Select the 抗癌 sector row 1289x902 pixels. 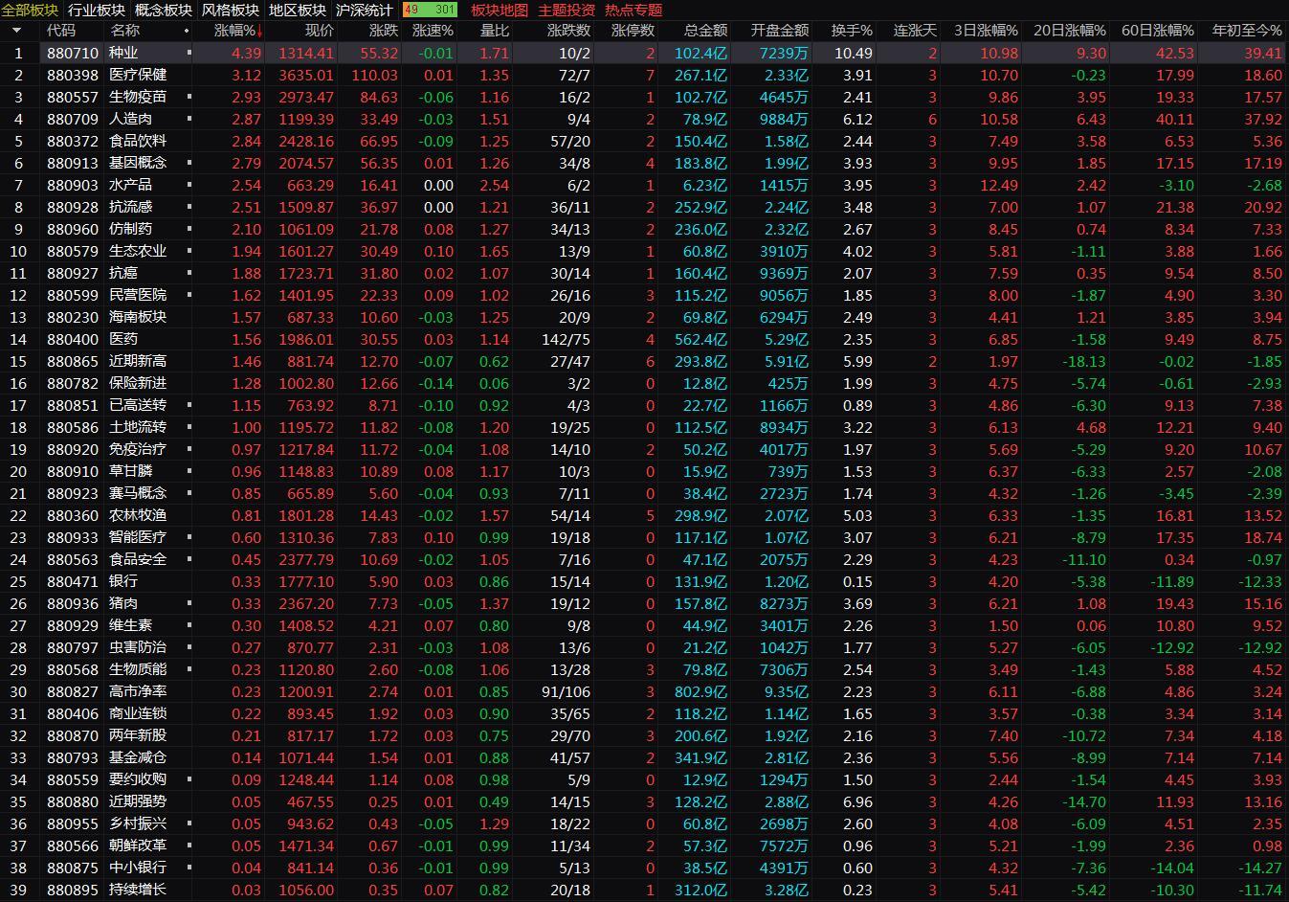(x=644, y=273)
